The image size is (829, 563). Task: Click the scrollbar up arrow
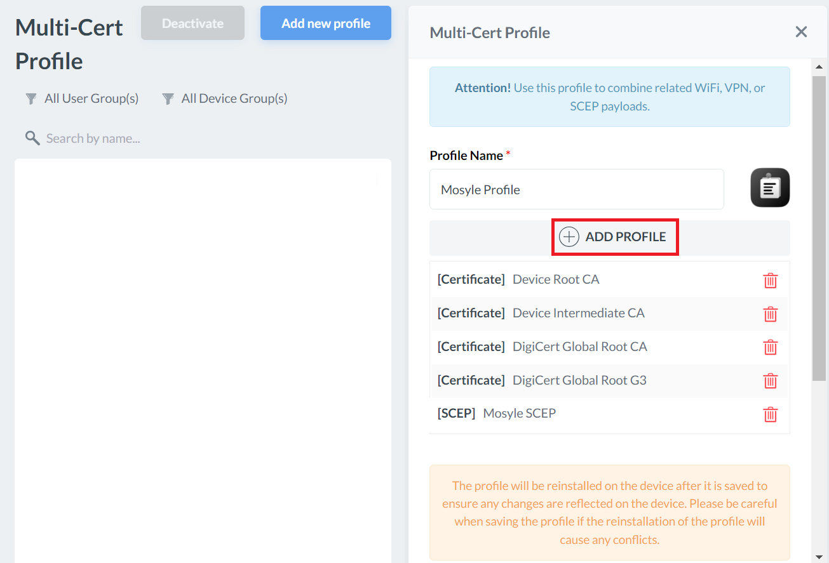819,67
